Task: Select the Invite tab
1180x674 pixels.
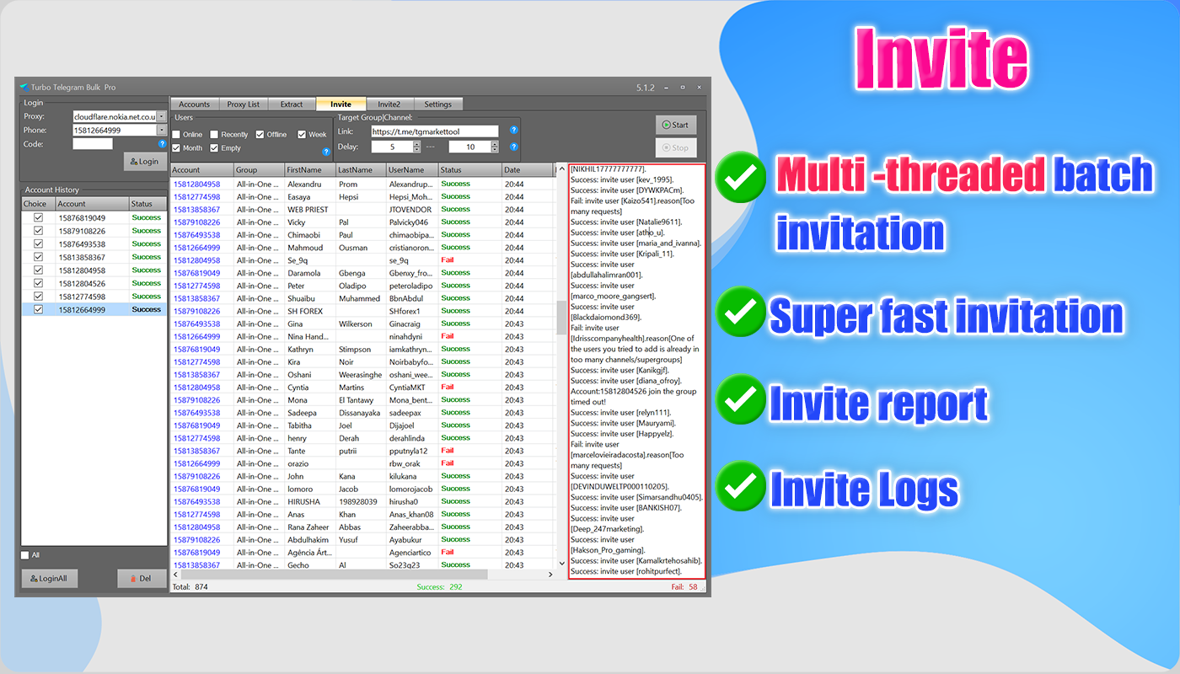Action: pyautogui.click(x=341, y=104)
